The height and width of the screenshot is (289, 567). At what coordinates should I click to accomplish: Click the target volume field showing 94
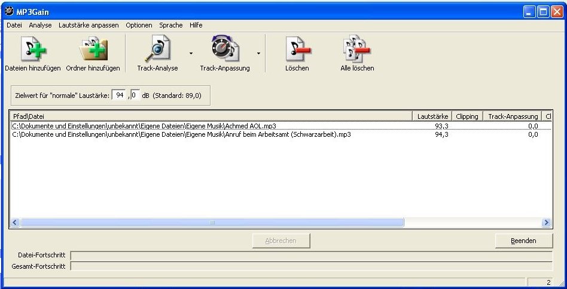click(x=120, y=96)
